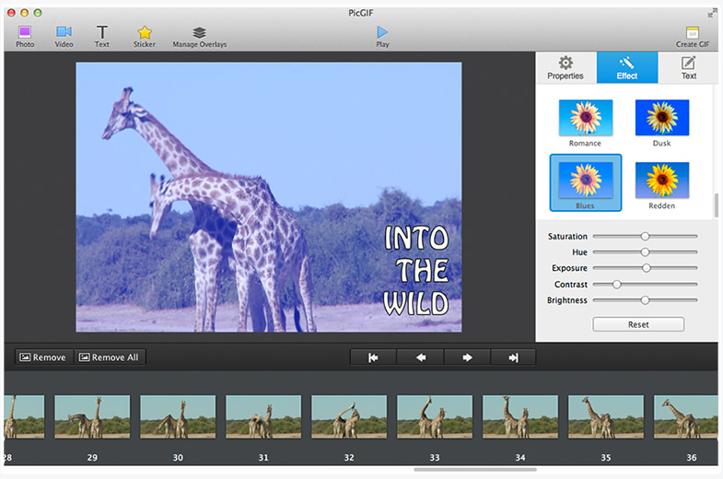Open the Text tab in the side panel
723x479 pixels.
pos(688,67)
